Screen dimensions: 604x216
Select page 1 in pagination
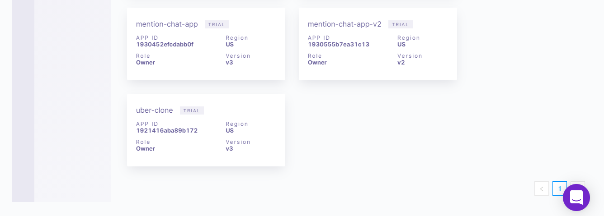(x=560, y=188)
